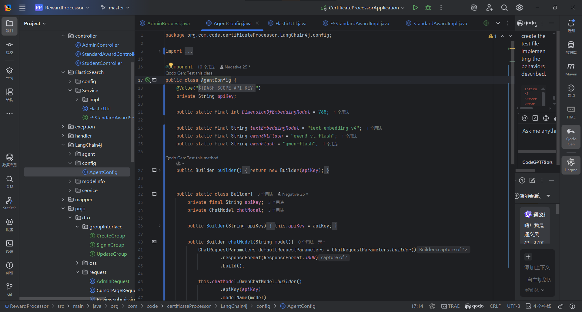582x312 pixels.
Task: Click the project tree vertical scrollbar
Action: [132, 111]
